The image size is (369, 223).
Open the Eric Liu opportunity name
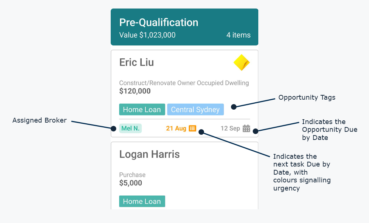(x=137, y=62)
